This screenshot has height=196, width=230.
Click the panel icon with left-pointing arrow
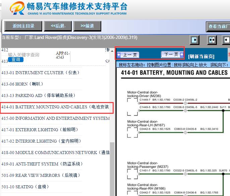226,40
